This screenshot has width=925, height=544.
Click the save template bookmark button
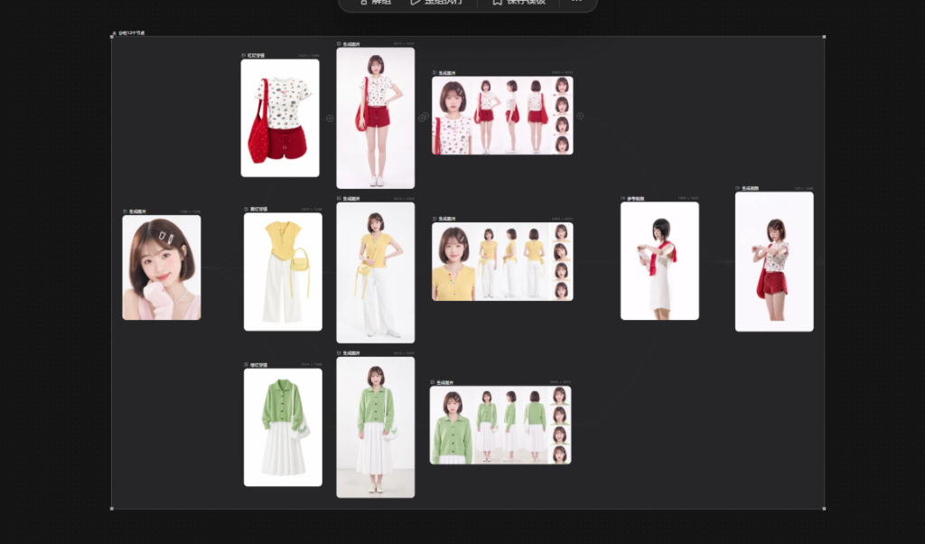519,2
